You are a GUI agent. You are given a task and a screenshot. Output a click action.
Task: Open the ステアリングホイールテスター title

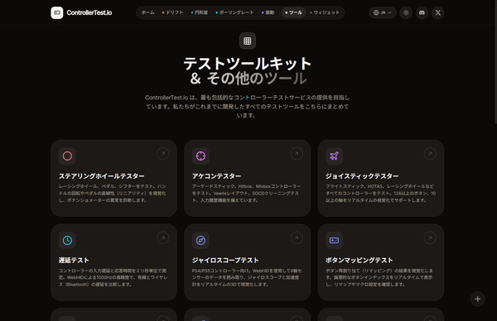click(101, 176)
